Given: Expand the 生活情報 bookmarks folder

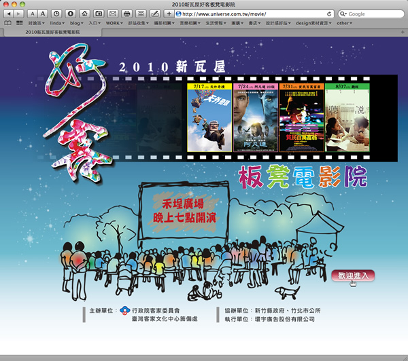Looking at the screenshot, I should click(216, 23).
